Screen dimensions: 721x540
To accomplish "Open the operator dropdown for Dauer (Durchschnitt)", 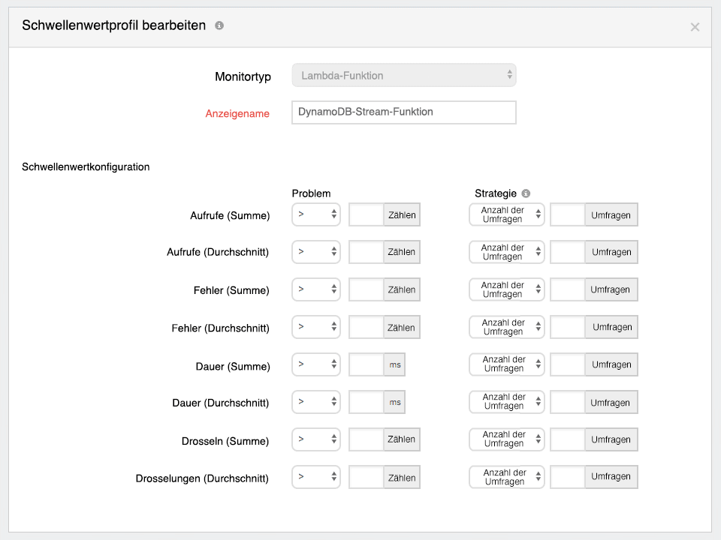I will (x=315, y=402).
